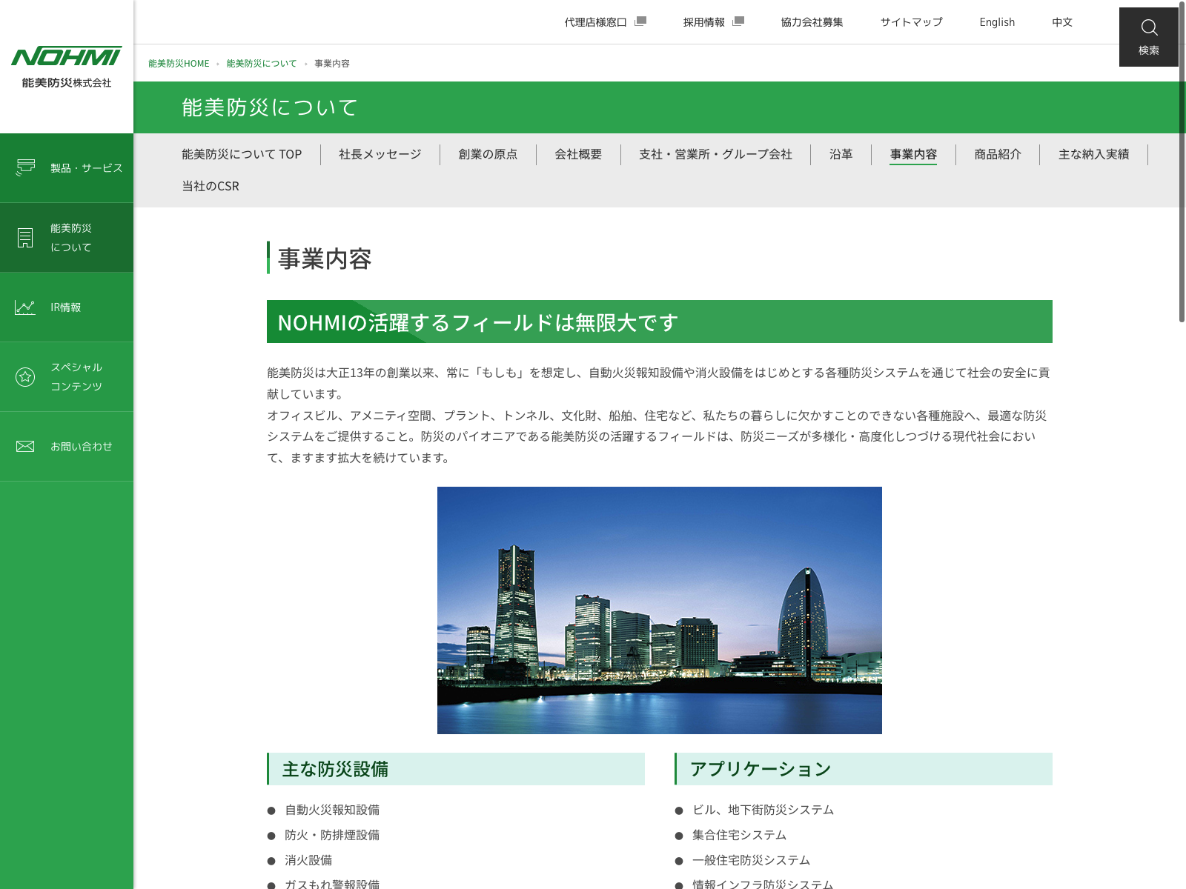This screenshot has width=1186, height=889.
Task: Open the 社長メッセージ tab
Action: tap(380, 154)
